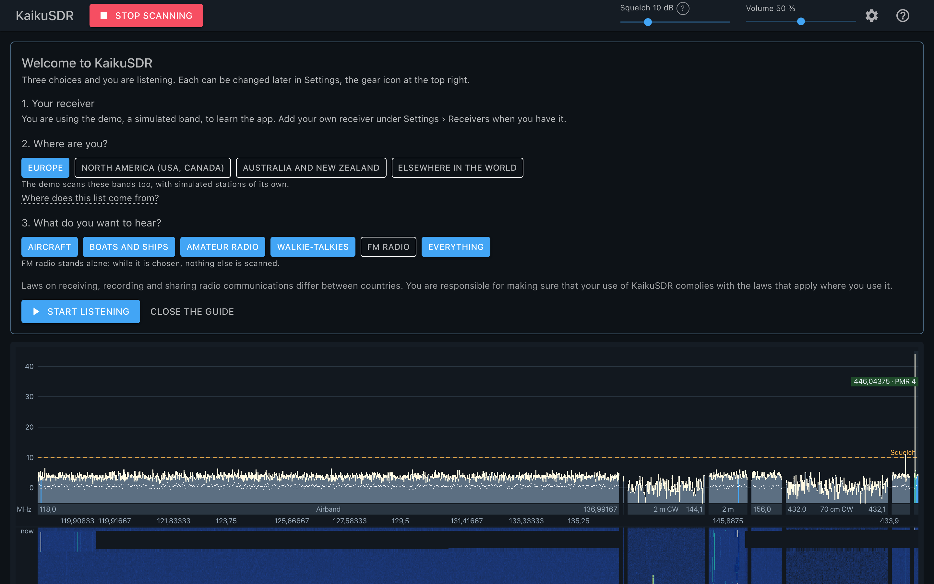The height and width of the screenshot is (584, 934).
Task: Click the 156,0 band start label
Action: [762, 509]
